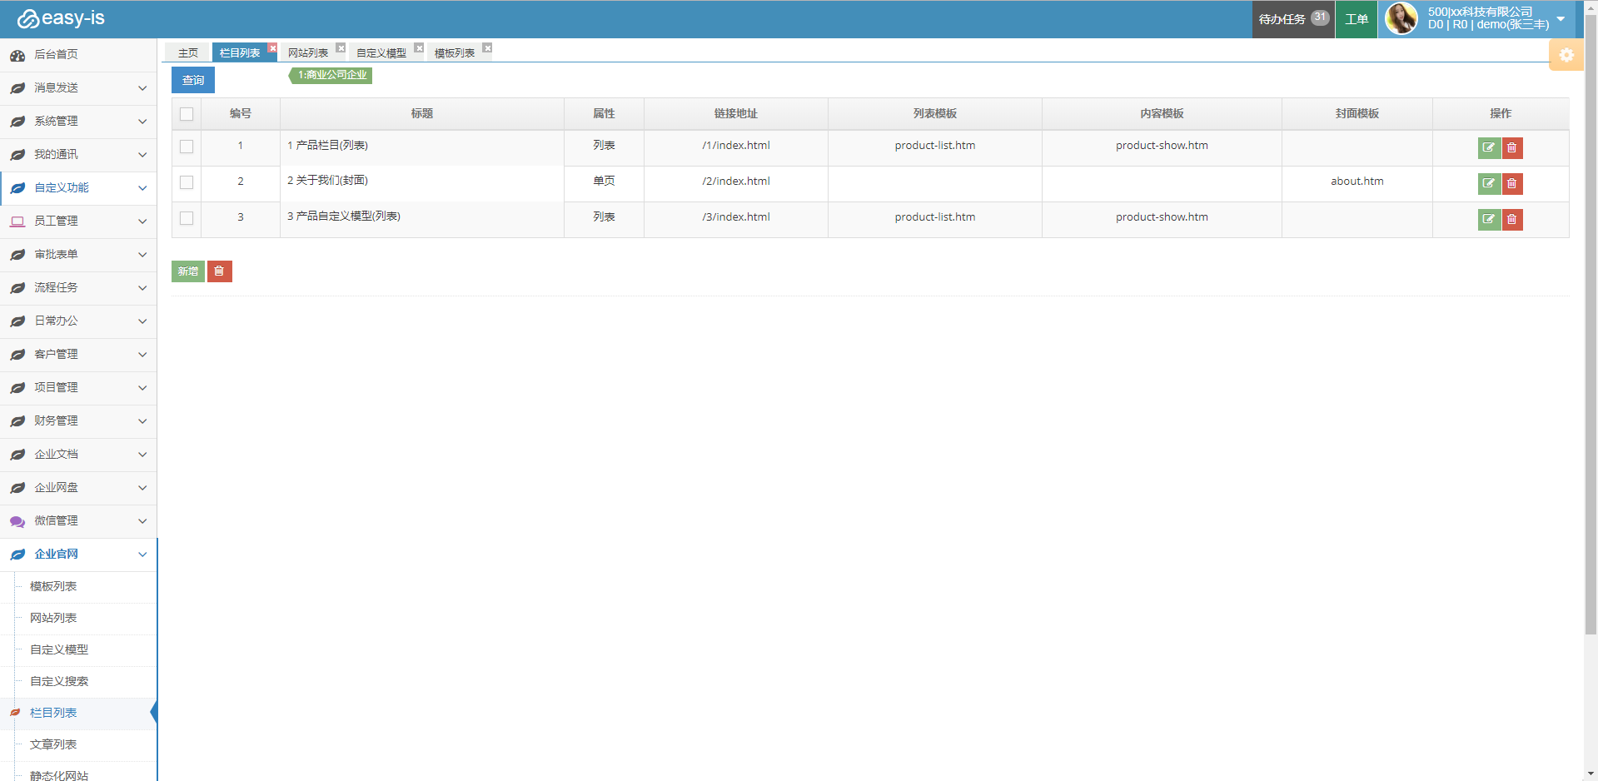Click the 500|xx科技有限公司 company name

1480,12
